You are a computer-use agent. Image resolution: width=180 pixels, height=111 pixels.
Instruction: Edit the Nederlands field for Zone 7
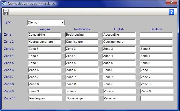pos(82,77)
